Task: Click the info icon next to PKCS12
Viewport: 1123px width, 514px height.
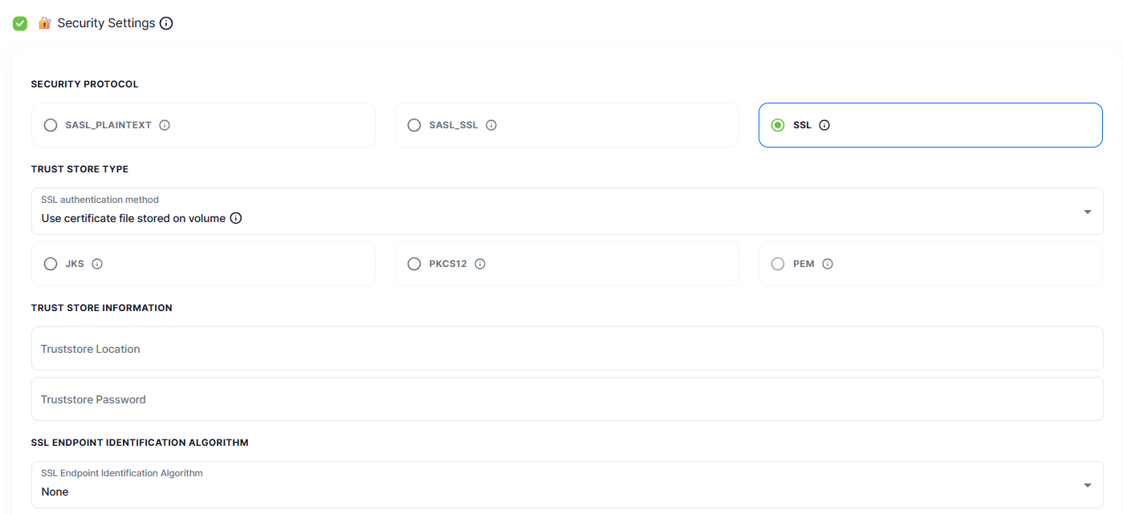Action: pos(480,264)
